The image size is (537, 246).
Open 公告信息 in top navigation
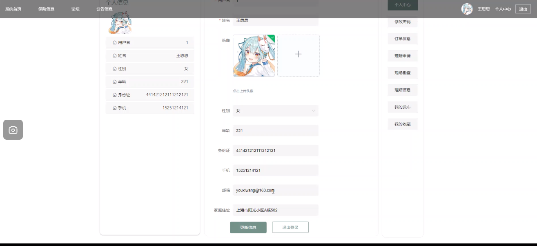click(x=105, y=9)
